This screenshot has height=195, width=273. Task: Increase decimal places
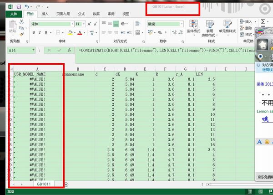click(x=174, y=32)
